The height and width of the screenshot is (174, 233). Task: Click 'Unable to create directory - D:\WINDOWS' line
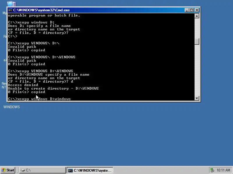click(53, 88)
